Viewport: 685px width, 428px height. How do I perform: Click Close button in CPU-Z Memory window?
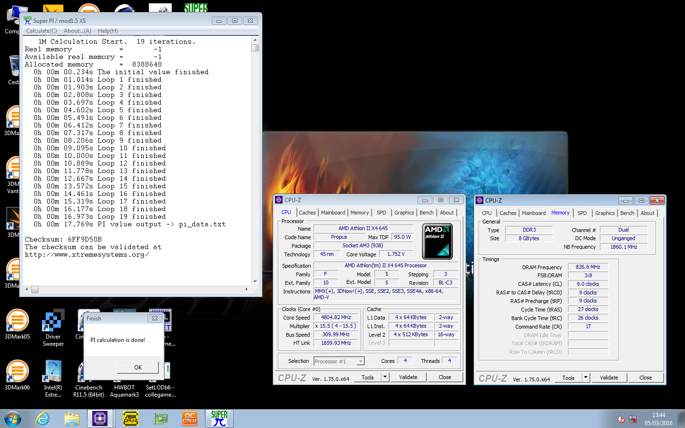[646, 378]
